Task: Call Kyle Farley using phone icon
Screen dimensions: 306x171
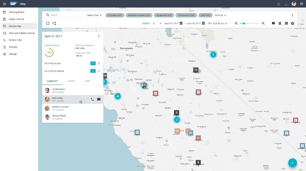Action: click(x=92, y=99)
